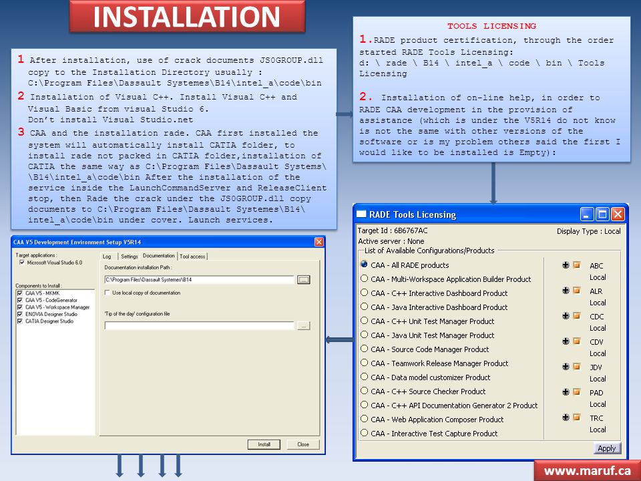This screenshot has height=481, width=641.
Task: Click the Display Type : Local text
Action: coord(589,231)
